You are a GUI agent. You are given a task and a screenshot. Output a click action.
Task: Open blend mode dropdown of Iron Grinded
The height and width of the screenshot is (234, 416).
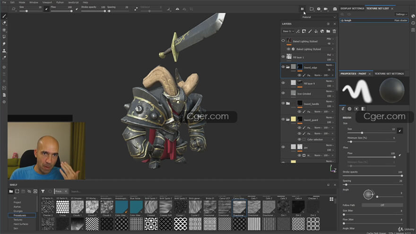point(330,91)
